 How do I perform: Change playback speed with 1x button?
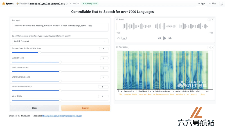coord(124,38)
